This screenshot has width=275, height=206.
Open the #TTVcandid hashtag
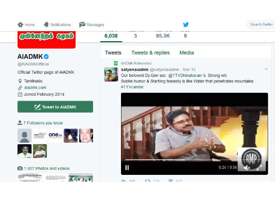(132, 87)
